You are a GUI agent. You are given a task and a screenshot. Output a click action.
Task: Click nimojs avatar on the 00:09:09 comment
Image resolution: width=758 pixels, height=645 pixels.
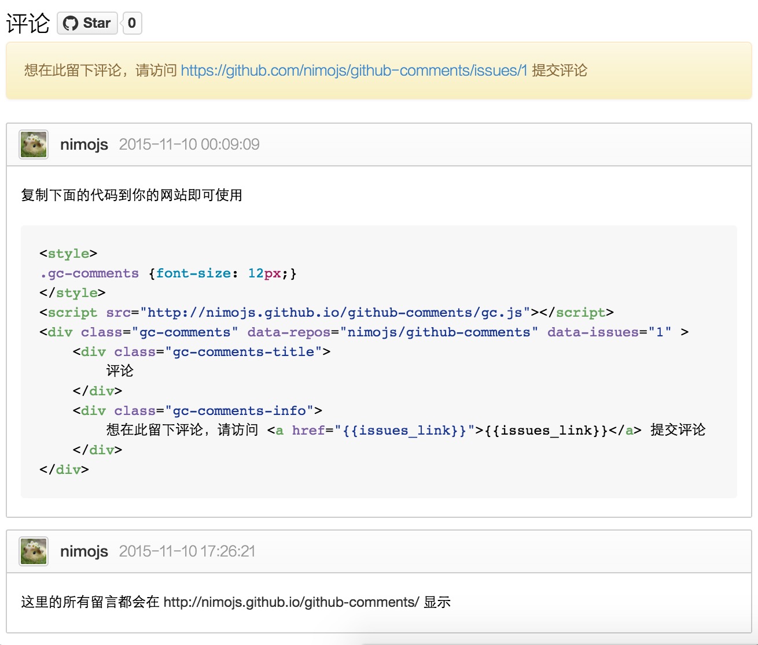click(34, 144)
